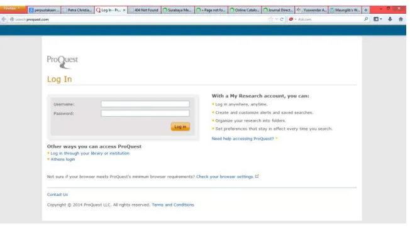
Task: Click 'With a My Research account' heading
Action: pos(260,96)
